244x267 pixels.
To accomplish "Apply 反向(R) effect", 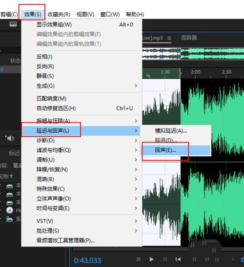I will [x=81, y=66].
